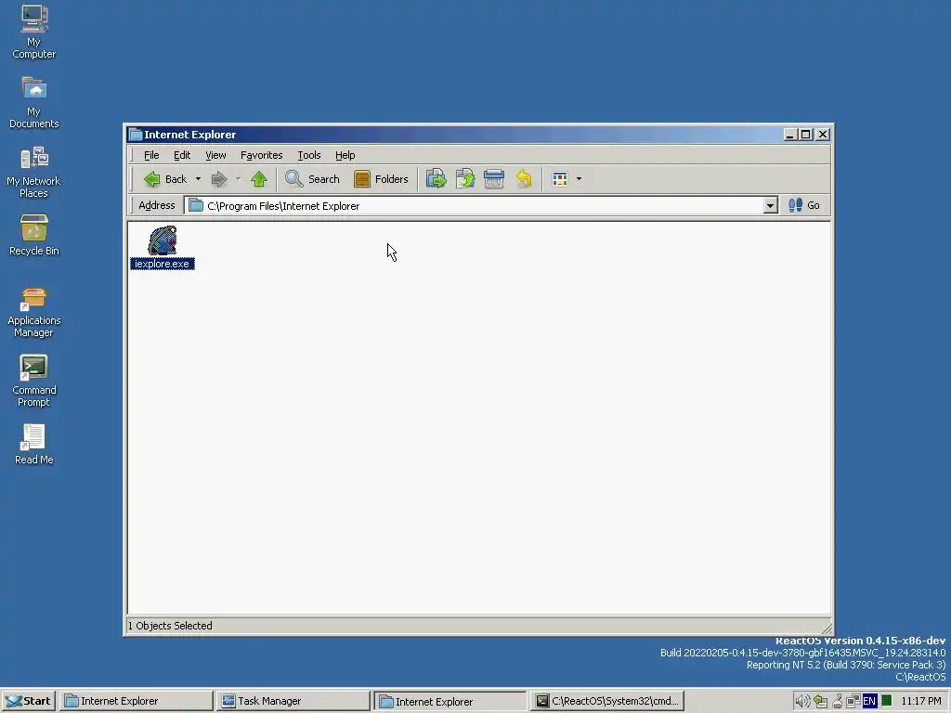Switch to the cmd window taskbar button
The height and width of the screenshot is (713, 951).
pos(608,701)
